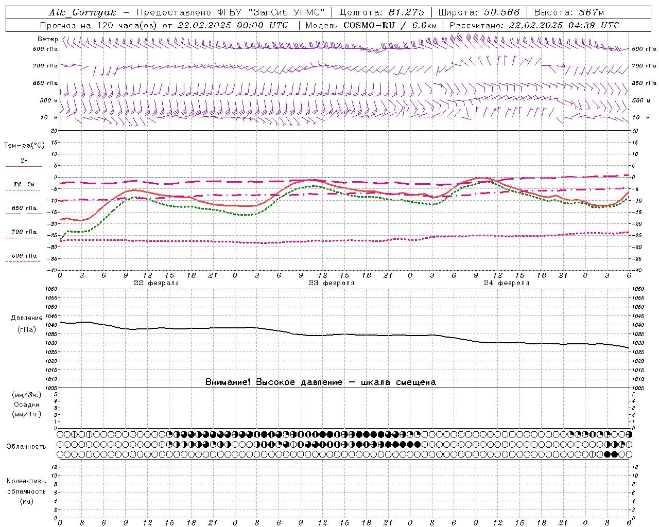Click the "22 февраля" date label
This screenshot has width=659, height=527.
pyautogui.click(x=157, y=283)
